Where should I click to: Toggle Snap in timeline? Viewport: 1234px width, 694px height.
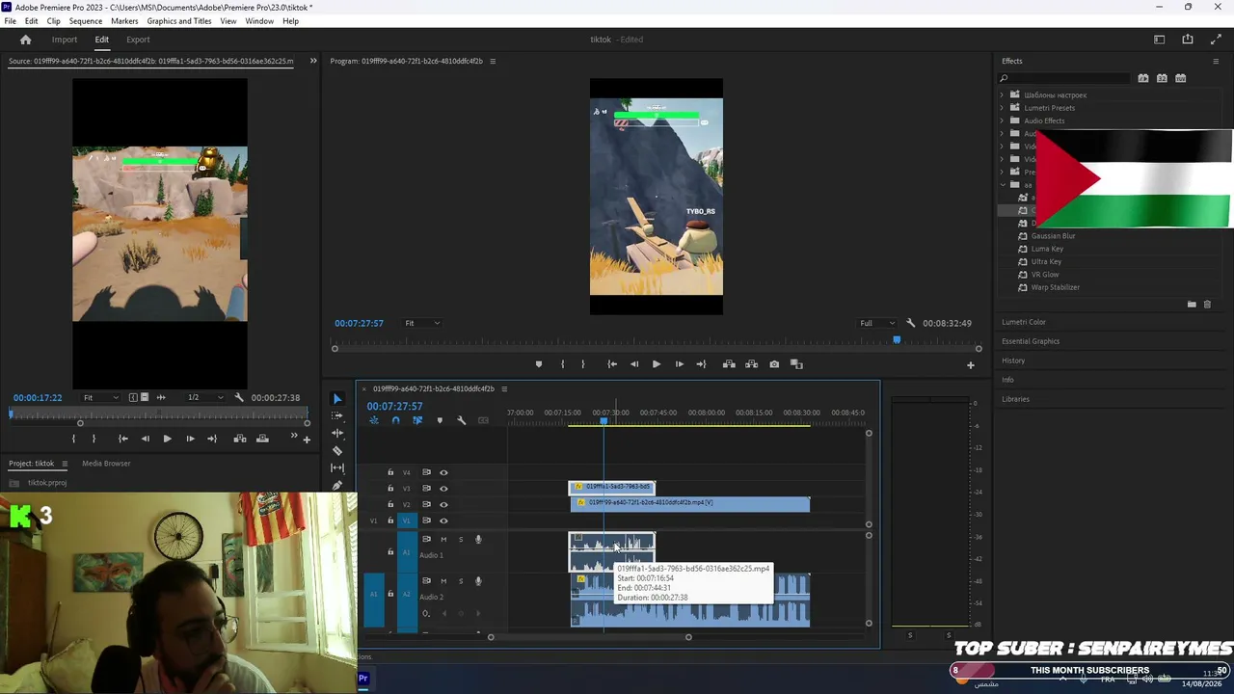tap(395, 420)
